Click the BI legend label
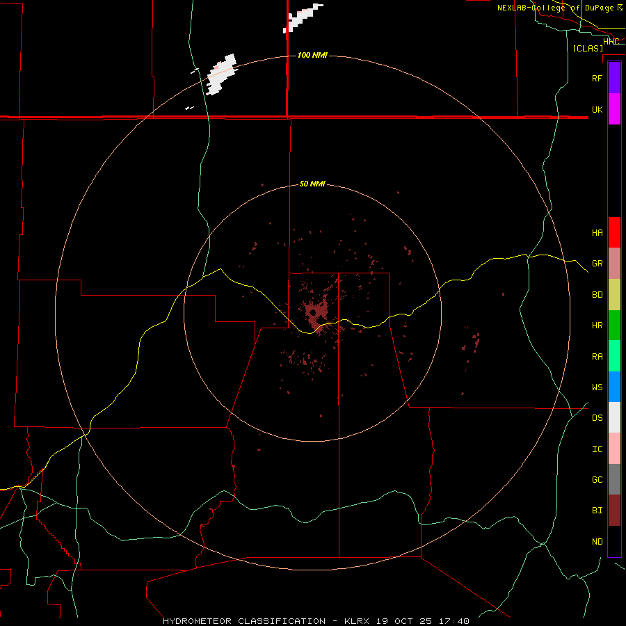626x626 pixels. click(597, 511)
